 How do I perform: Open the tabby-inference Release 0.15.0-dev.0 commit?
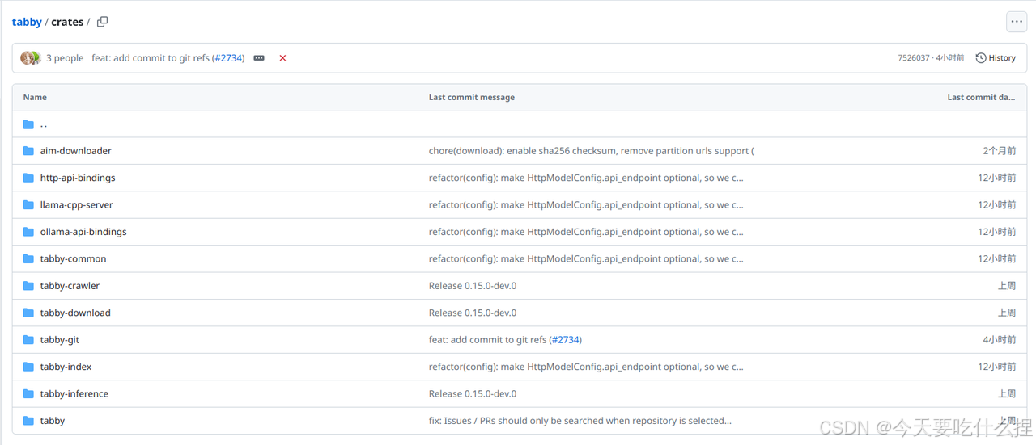pyautogui.click(x=473, y=394)
